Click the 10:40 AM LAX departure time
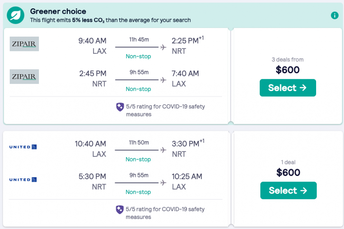This screenshot has width=344, height=229. [90, 144]
